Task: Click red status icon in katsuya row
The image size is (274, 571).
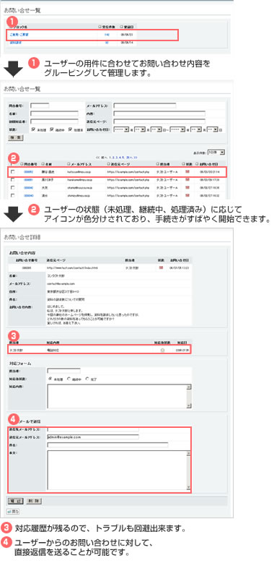Action: pos(187,171)
